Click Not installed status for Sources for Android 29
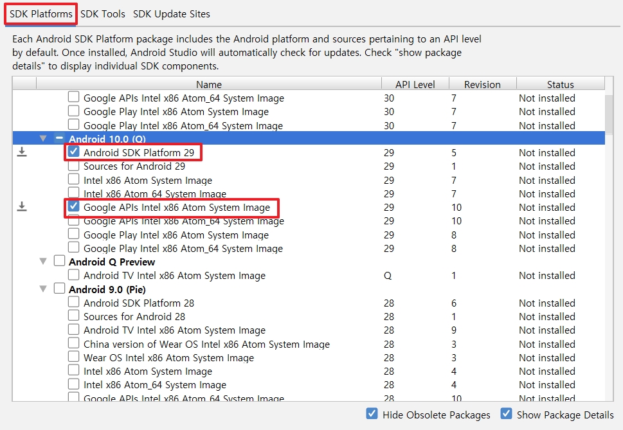This screenshot has height=430, width=623. click(x=546, y=166)
